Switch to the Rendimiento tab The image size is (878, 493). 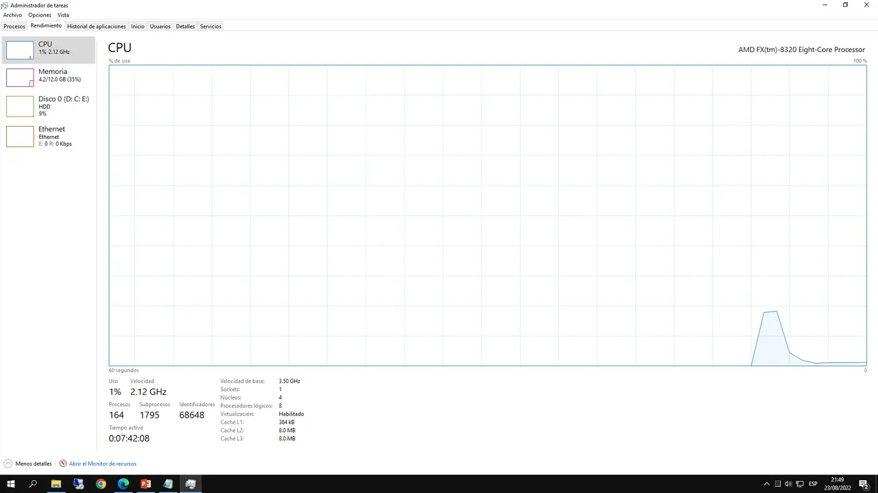pos(46,26)
